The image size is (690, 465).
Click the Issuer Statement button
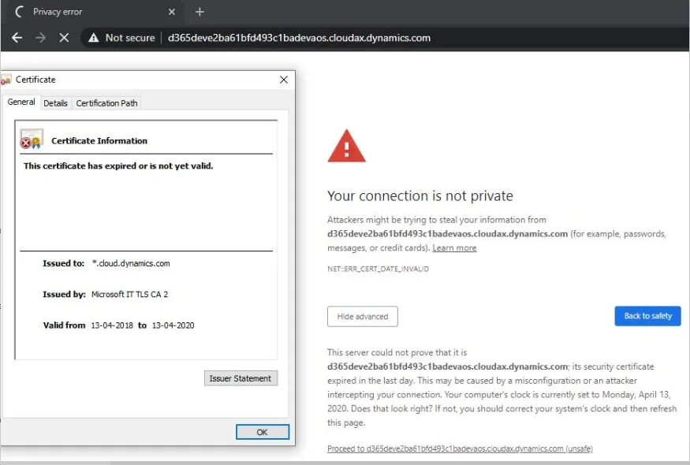coord(241,378)
